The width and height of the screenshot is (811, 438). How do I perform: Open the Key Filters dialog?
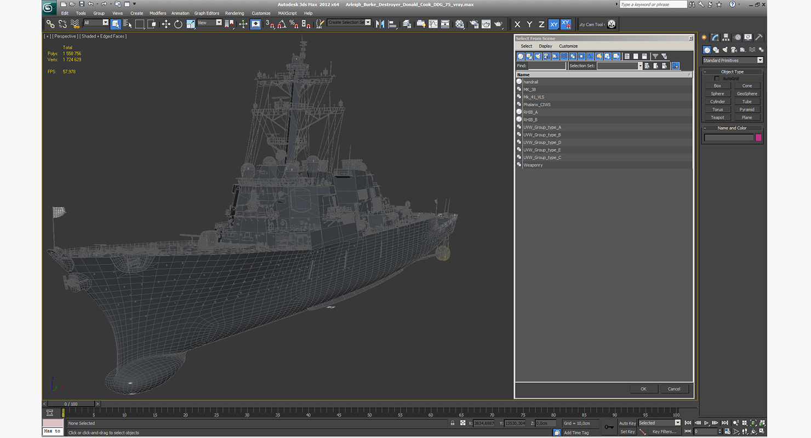coord(664,432)
